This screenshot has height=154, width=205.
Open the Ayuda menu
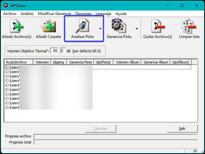click(x=121, y=14)
